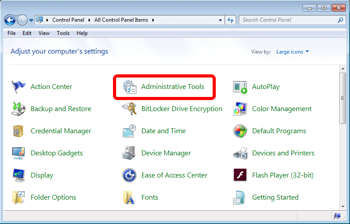
Task: Click the Color Management link
Action: 282,108
